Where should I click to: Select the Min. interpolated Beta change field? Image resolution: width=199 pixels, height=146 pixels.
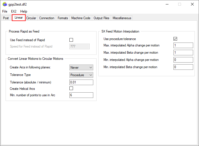pyautogui.click(x=183, y=67)
